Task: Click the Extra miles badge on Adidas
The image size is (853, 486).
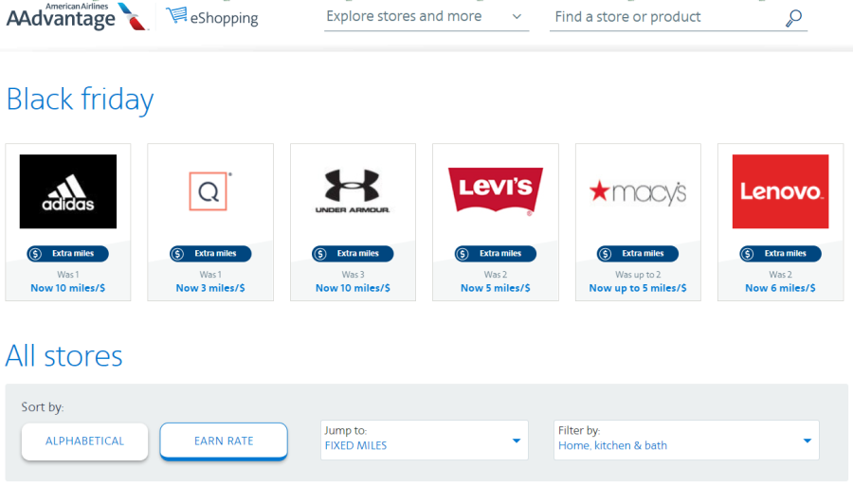Action: tap(68, 254)
